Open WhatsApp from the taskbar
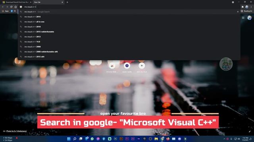The width and height of the screenshot is (254, 142). [92, 139]
